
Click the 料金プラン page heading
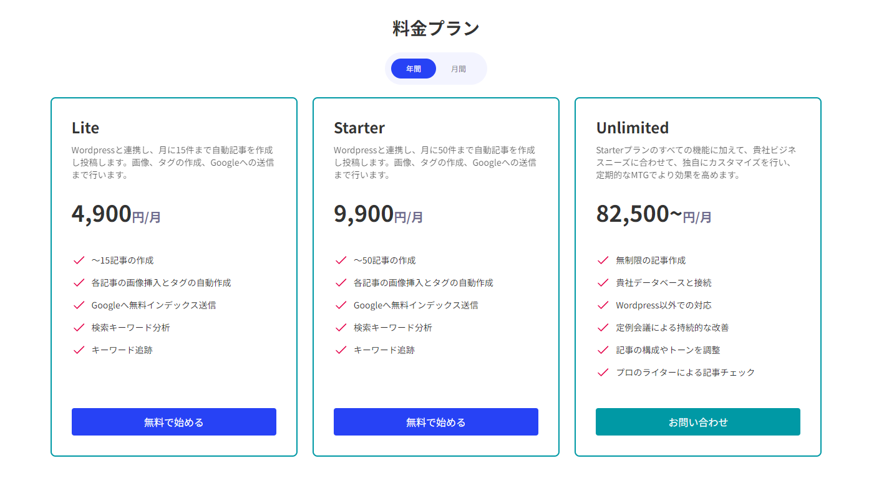coord(435,29)
